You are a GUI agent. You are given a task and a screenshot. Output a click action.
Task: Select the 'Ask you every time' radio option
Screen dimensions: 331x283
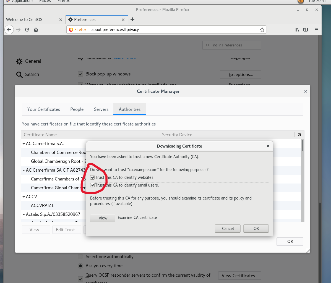[80, 266]
